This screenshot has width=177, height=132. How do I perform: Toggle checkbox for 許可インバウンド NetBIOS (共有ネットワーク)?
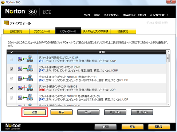[11, 79]
